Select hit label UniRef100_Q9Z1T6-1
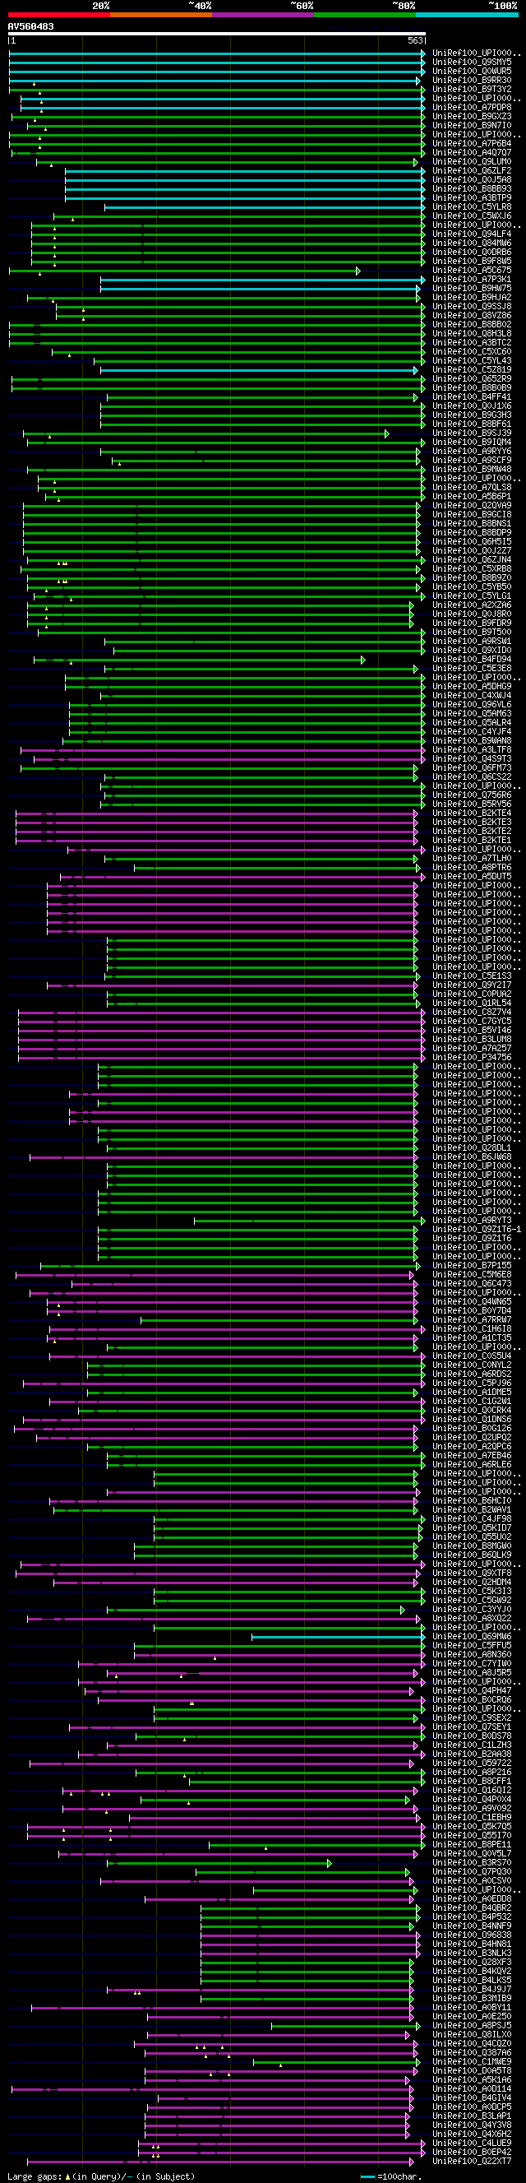526x2183 pixels. pyautogui.click(x=477, y=1229)
